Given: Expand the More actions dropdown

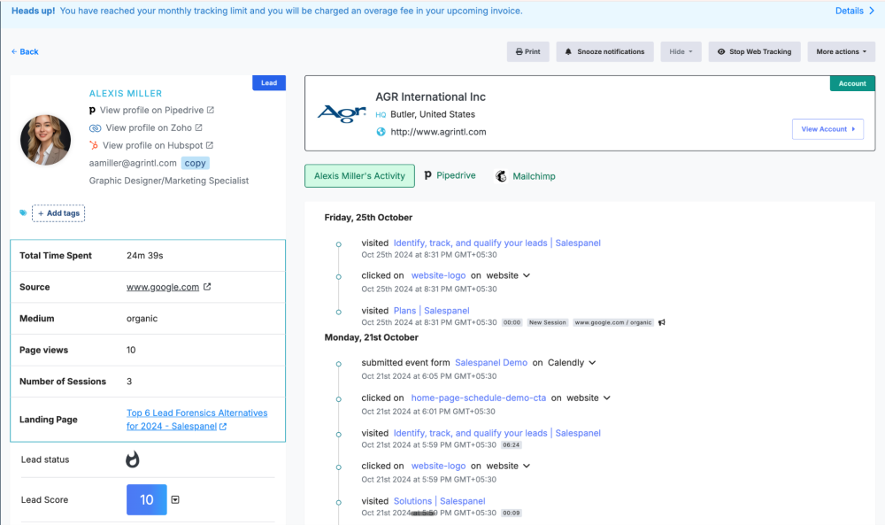Looking at the screenshot, I should (841, 51).
